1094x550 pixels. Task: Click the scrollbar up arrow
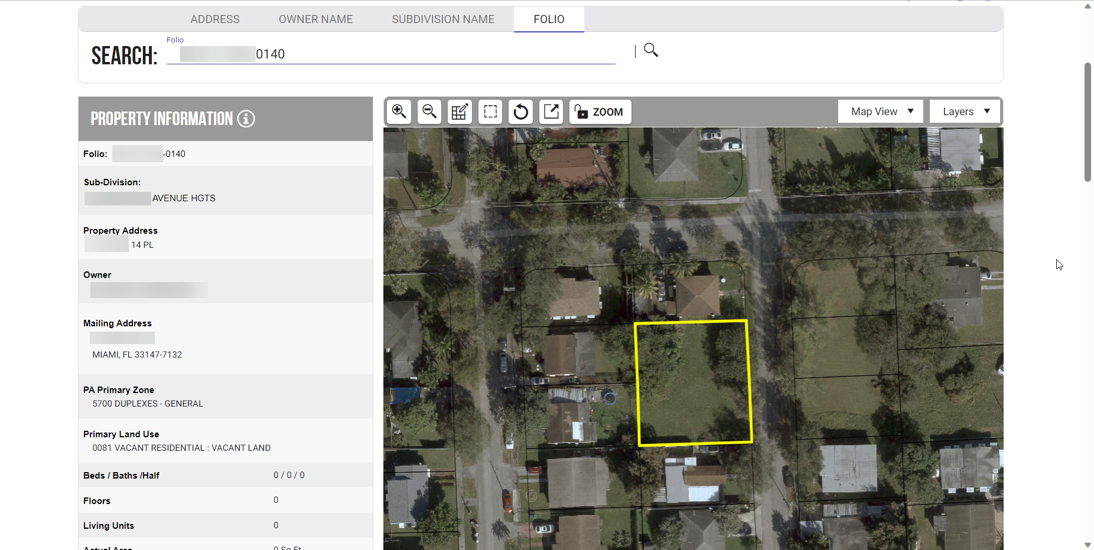pyautogui.click(x=1088, y=6)
